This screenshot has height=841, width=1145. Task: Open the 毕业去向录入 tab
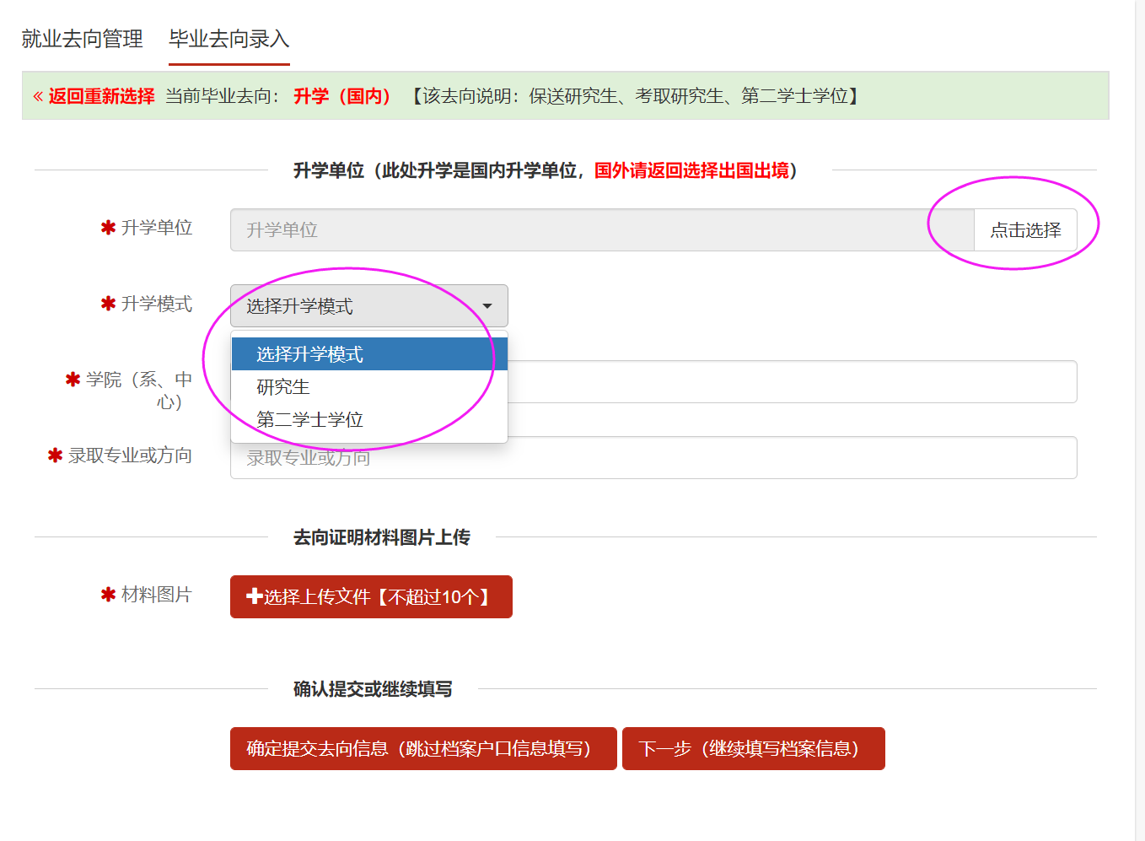[228, 39]
